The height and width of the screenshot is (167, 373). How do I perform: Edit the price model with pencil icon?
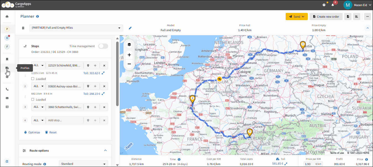pos(130,28)
